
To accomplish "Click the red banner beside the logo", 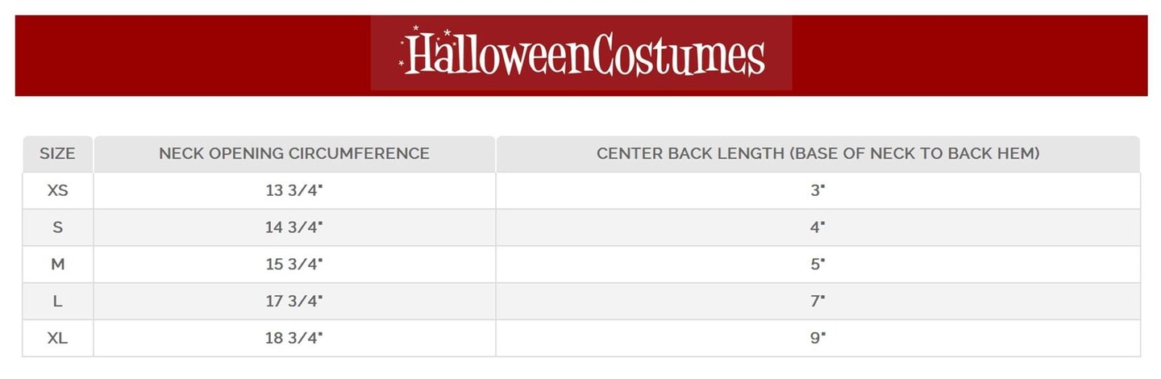I will click(x=967, y=54).
